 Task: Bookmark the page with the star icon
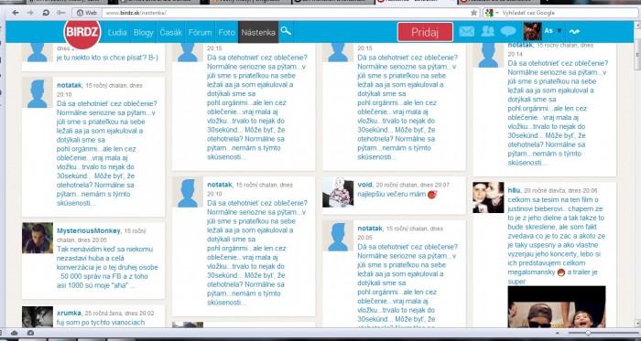tap(473, 13)
